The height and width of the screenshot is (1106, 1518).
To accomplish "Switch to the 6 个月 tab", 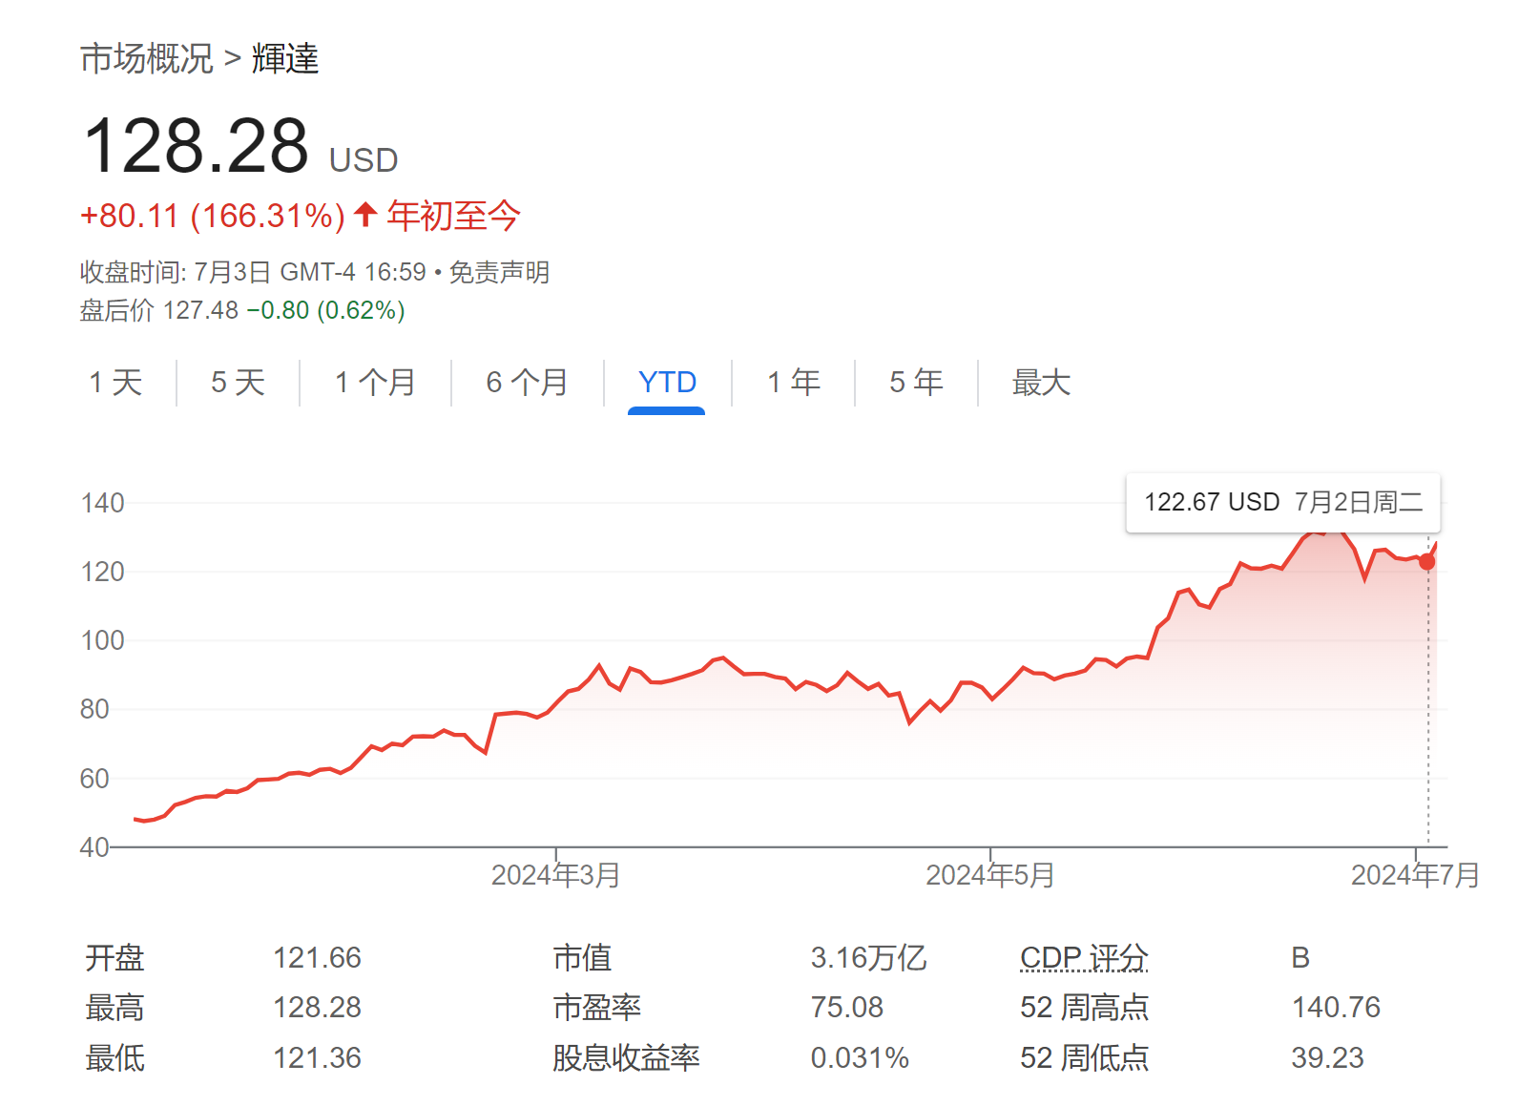I will (527, 383).
